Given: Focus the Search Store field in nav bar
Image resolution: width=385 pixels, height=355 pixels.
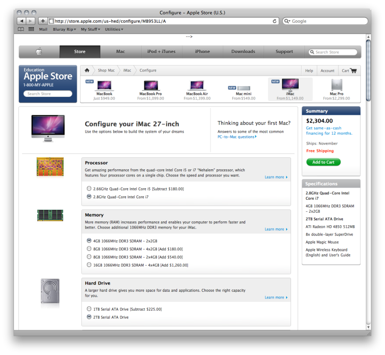Looking at the screenshot, I should (x=333, y=52).
